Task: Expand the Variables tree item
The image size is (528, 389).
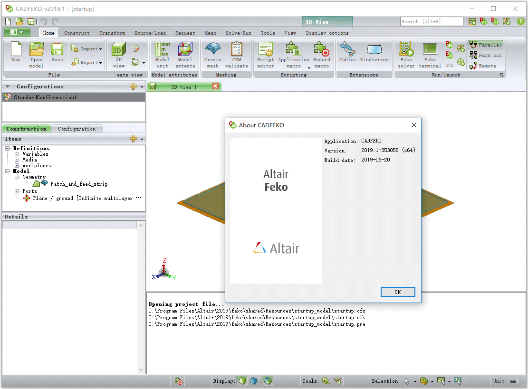Action: (x=18, y=154)
